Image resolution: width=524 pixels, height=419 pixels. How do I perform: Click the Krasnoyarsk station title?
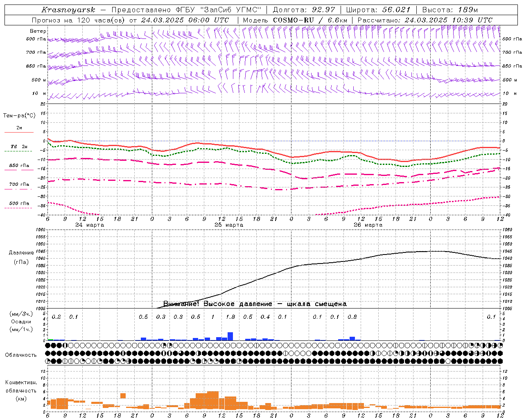point(68,10)
